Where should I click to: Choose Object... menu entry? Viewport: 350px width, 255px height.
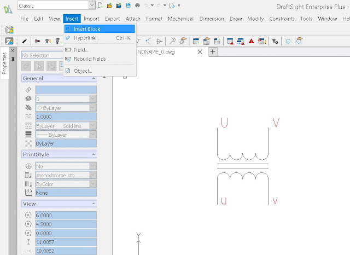click(x=100, y=71)
